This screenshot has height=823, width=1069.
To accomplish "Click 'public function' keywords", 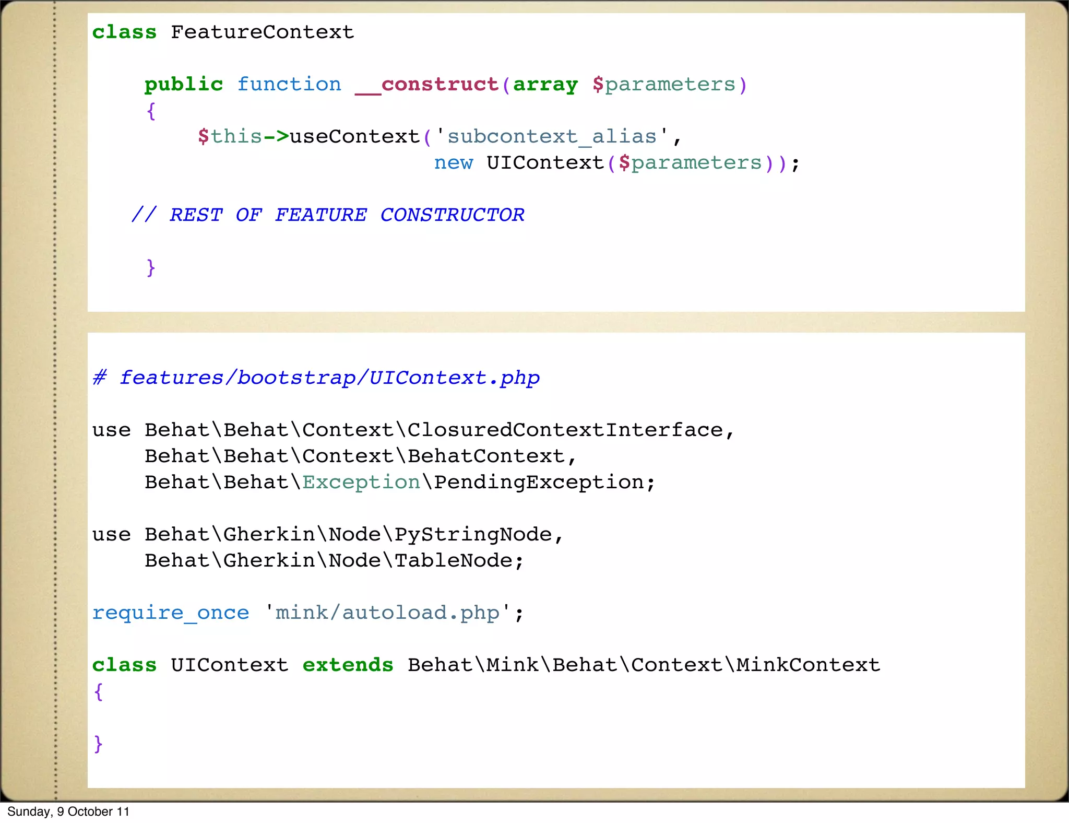I will coord(243,85).
